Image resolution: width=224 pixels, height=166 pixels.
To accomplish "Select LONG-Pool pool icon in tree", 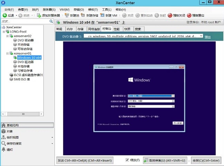I will 8,32.
